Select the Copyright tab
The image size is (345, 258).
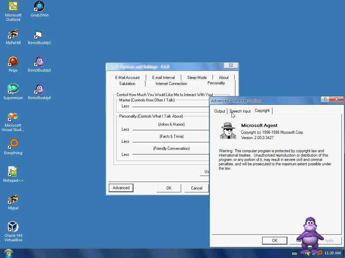262,111
